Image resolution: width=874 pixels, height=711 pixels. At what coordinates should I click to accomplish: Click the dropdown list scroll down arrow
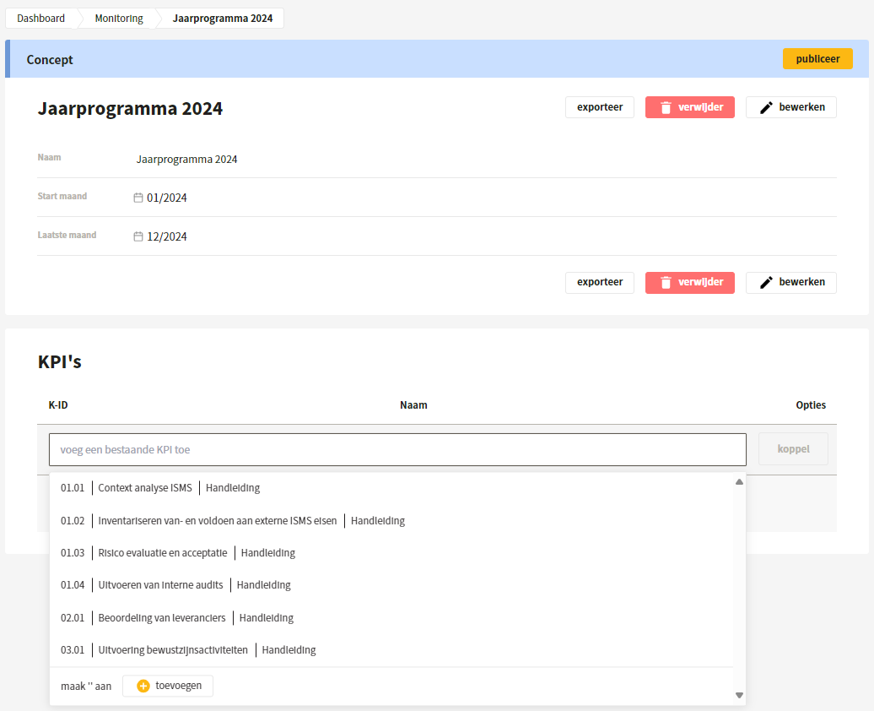click(x=739, y=695)
